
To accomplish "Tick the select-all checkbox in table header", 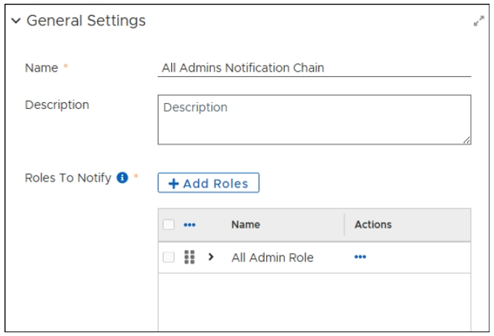I will [x=169, y=225].
